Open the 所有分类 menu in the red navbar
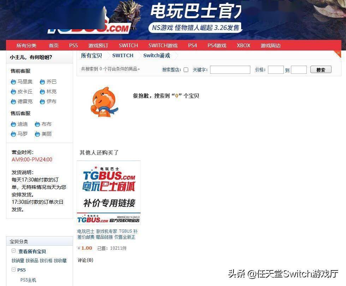The image size is (346, 286). [x=26, y=46]
